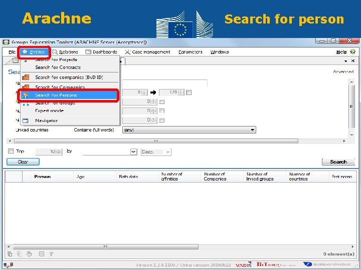The image size is (361, 270).
Task: Click the stepper in the row above Linked countries
Action: pyautogui.click(x=154, y=120)
